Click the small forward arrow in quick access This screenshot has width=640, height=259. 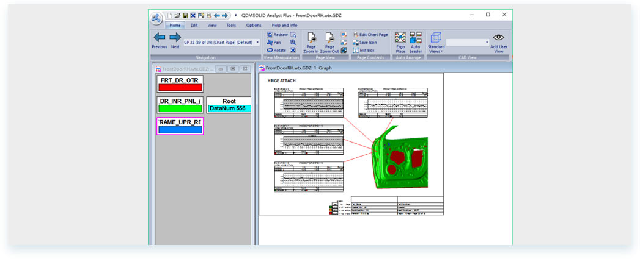pyautogui.click(x=224, y=15)
